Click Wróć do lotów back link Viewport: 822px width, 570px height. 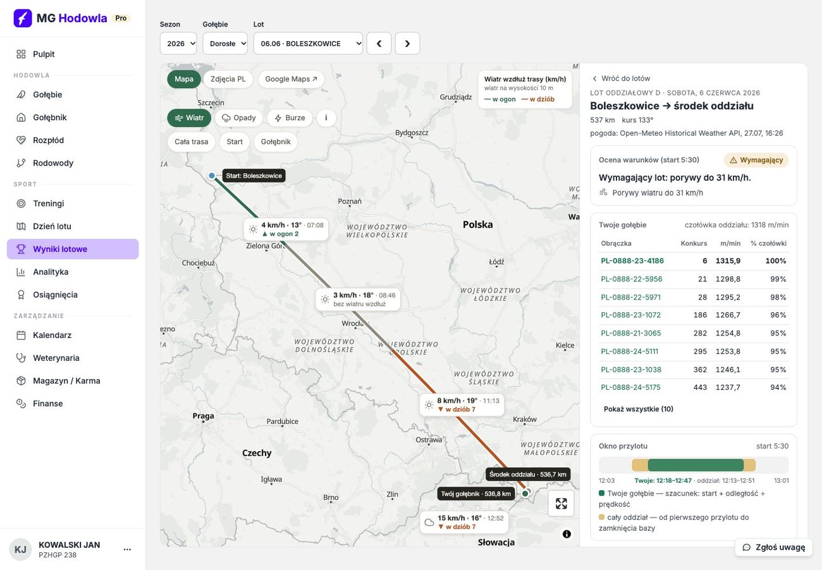(x=621, y=78)
